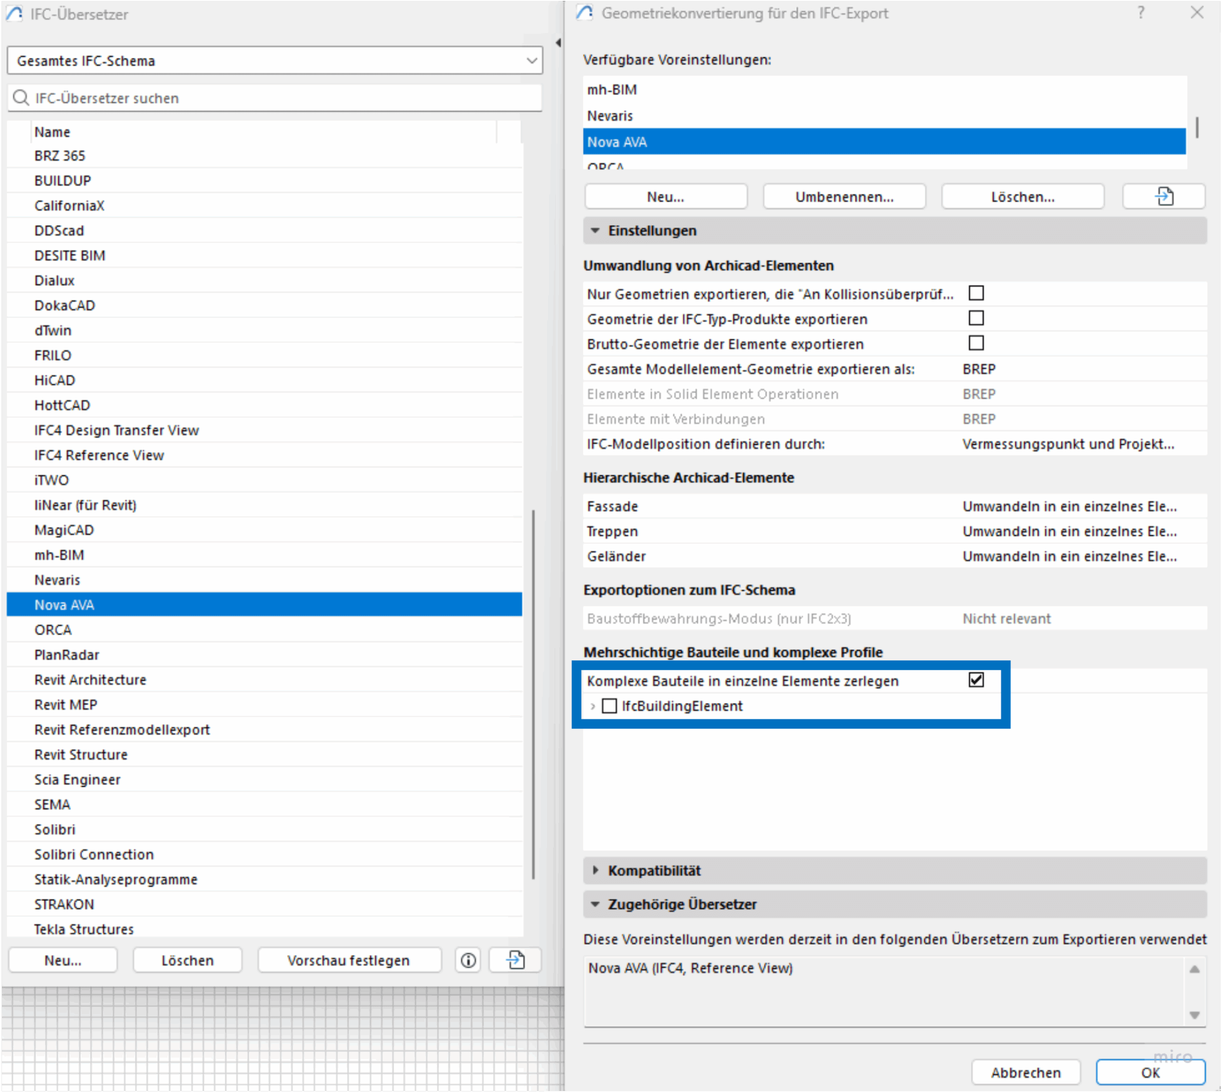The height and width of the screenshot is (1092, 1222).
Task: Expand the IfcBuildingElement tree node
Action: pos(593,706)
